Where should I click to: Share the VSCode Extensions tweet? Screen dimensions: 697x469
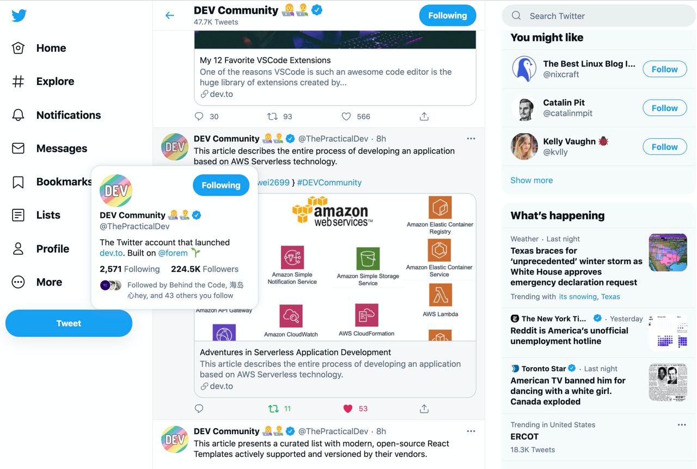click(x=424, y=116)
